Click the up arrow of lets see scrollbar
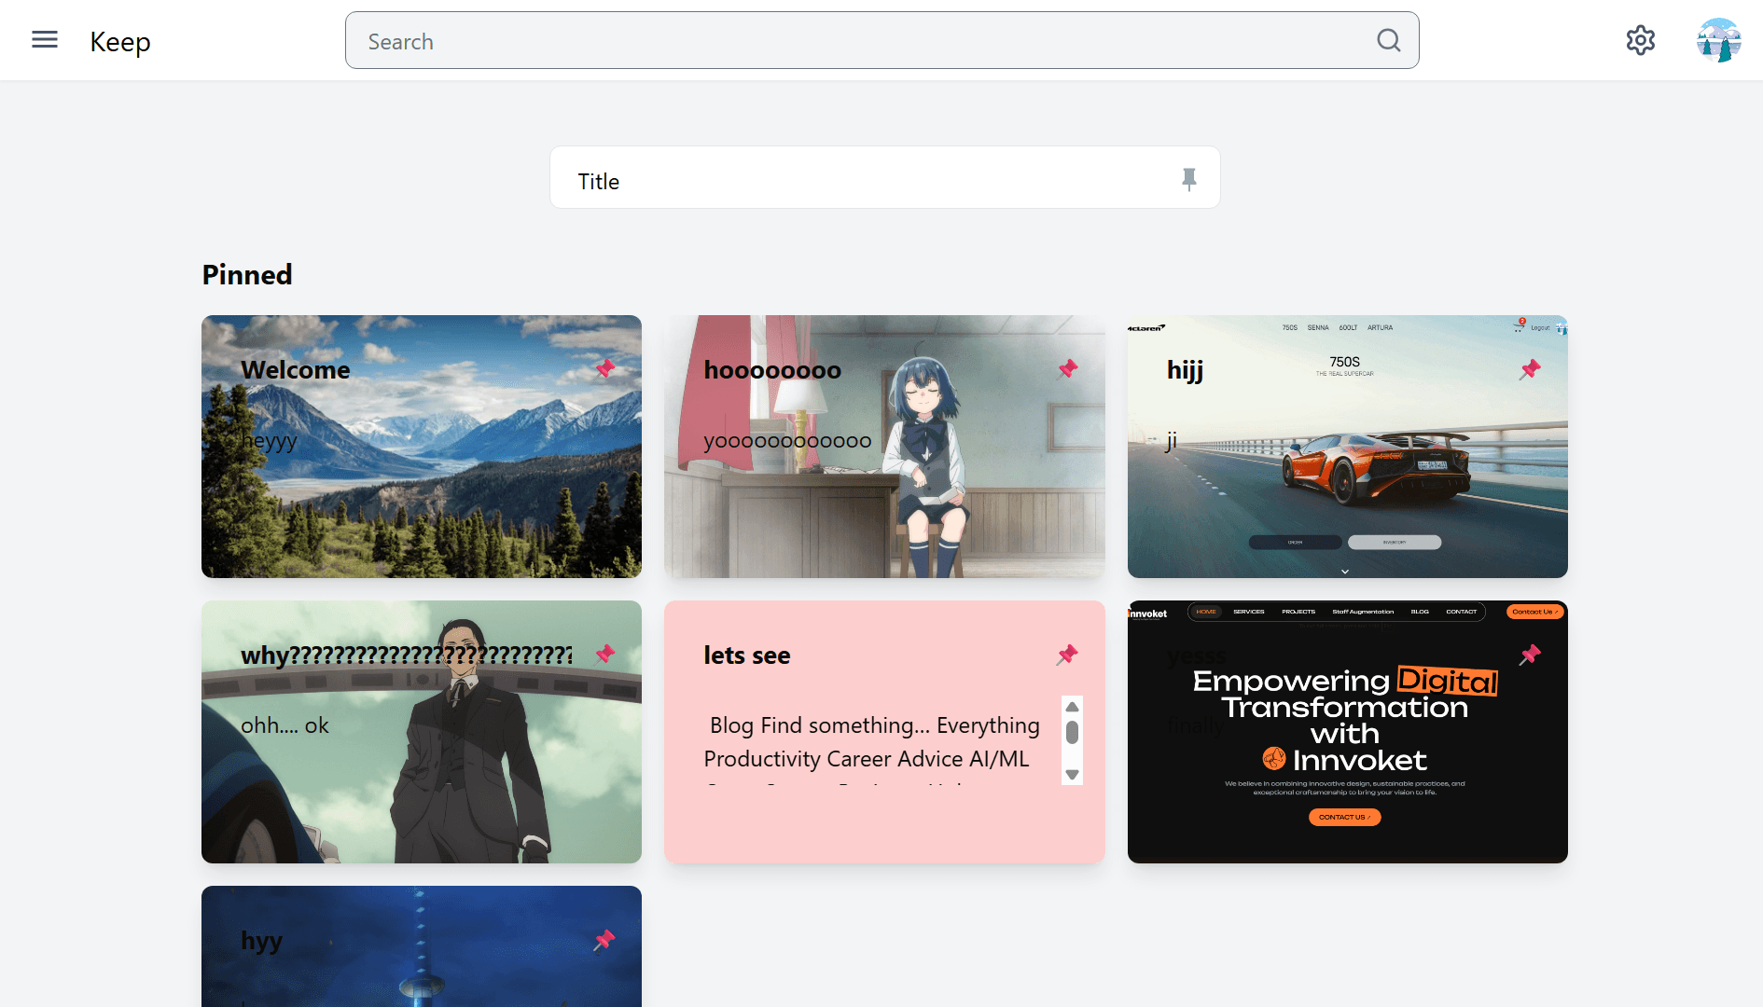The width and height of the screenshot is (1763, 1007). click(1072, 707)
